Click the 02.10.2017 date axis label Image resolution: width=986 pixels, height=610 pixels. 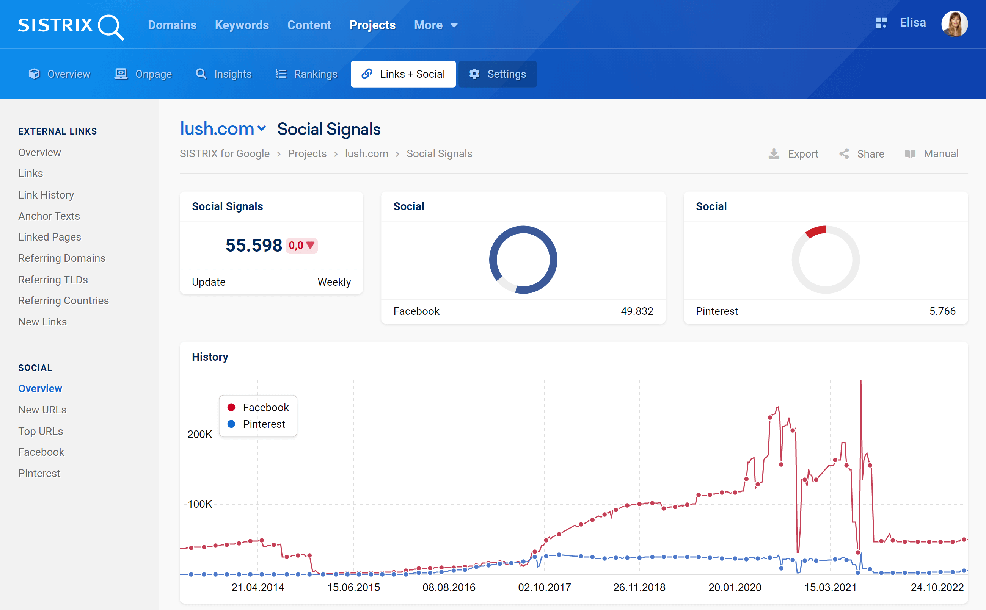544,587
